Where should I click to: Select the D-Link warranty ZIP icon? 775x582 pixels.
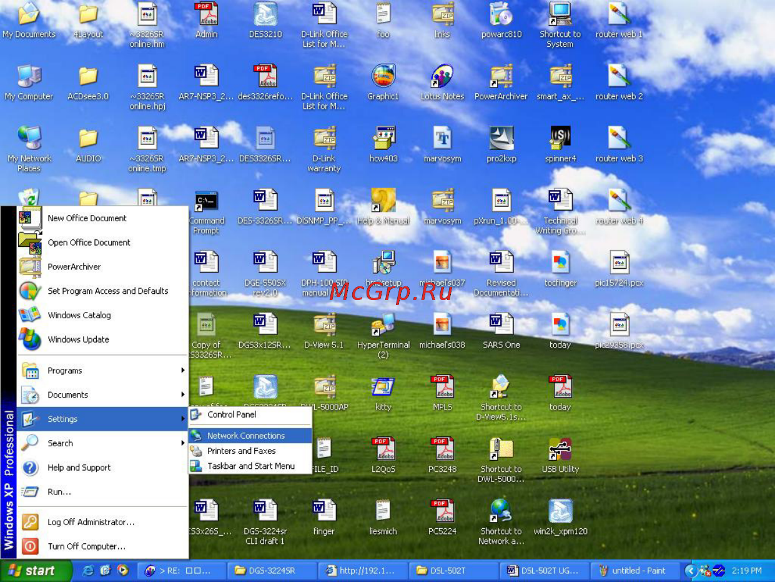[x=324, y=138]
